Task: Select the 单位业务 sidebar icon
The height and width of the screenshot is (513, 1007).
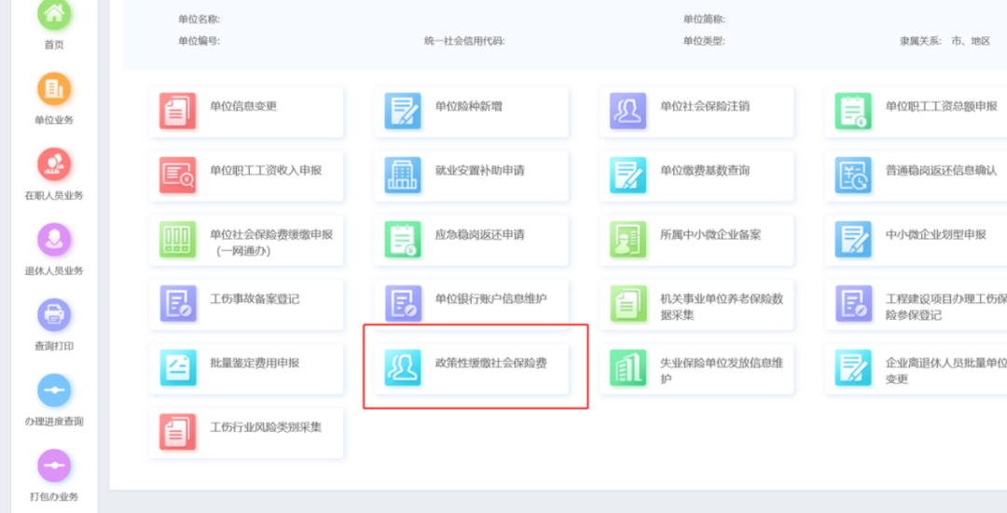Action: click(54, 89)
